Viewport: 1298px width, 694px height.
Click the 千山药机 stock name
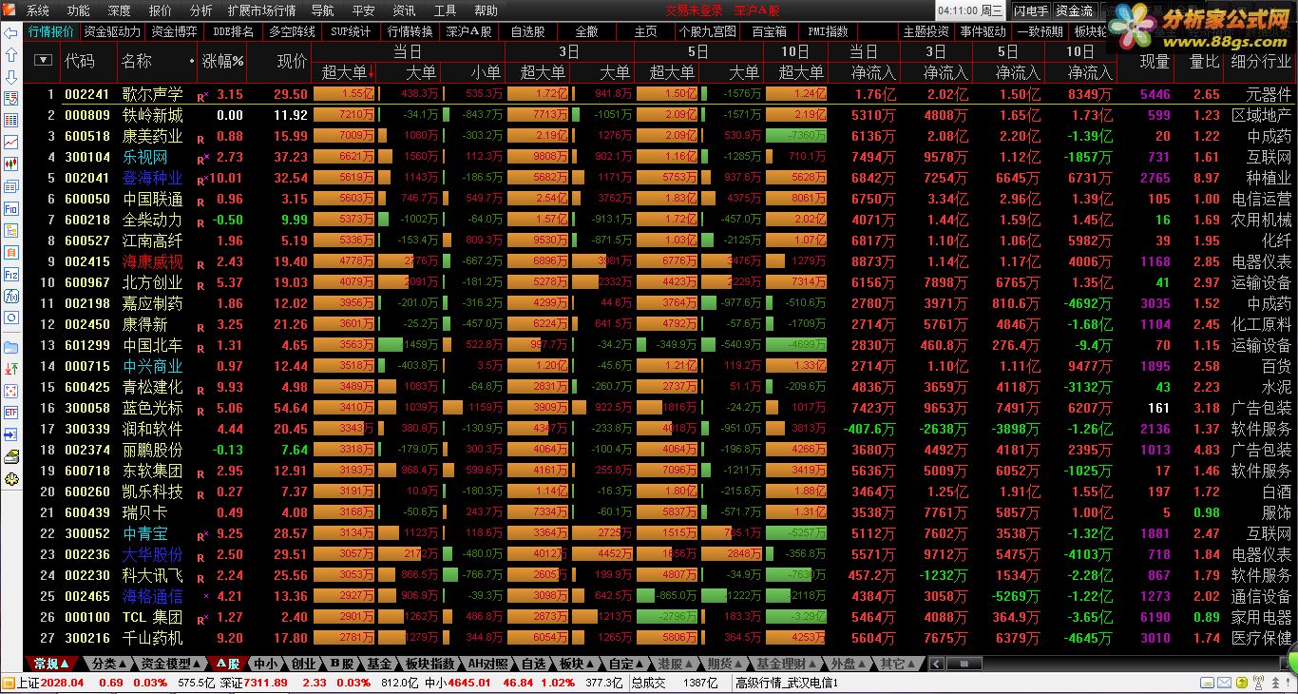point(152,638)
